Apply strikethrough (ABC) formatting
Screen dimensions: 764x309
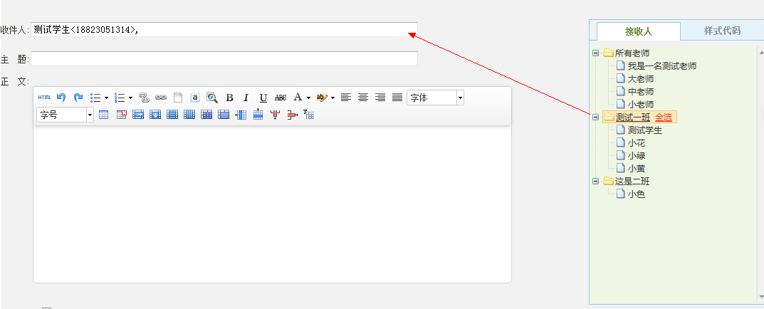(x=281, y=98)
